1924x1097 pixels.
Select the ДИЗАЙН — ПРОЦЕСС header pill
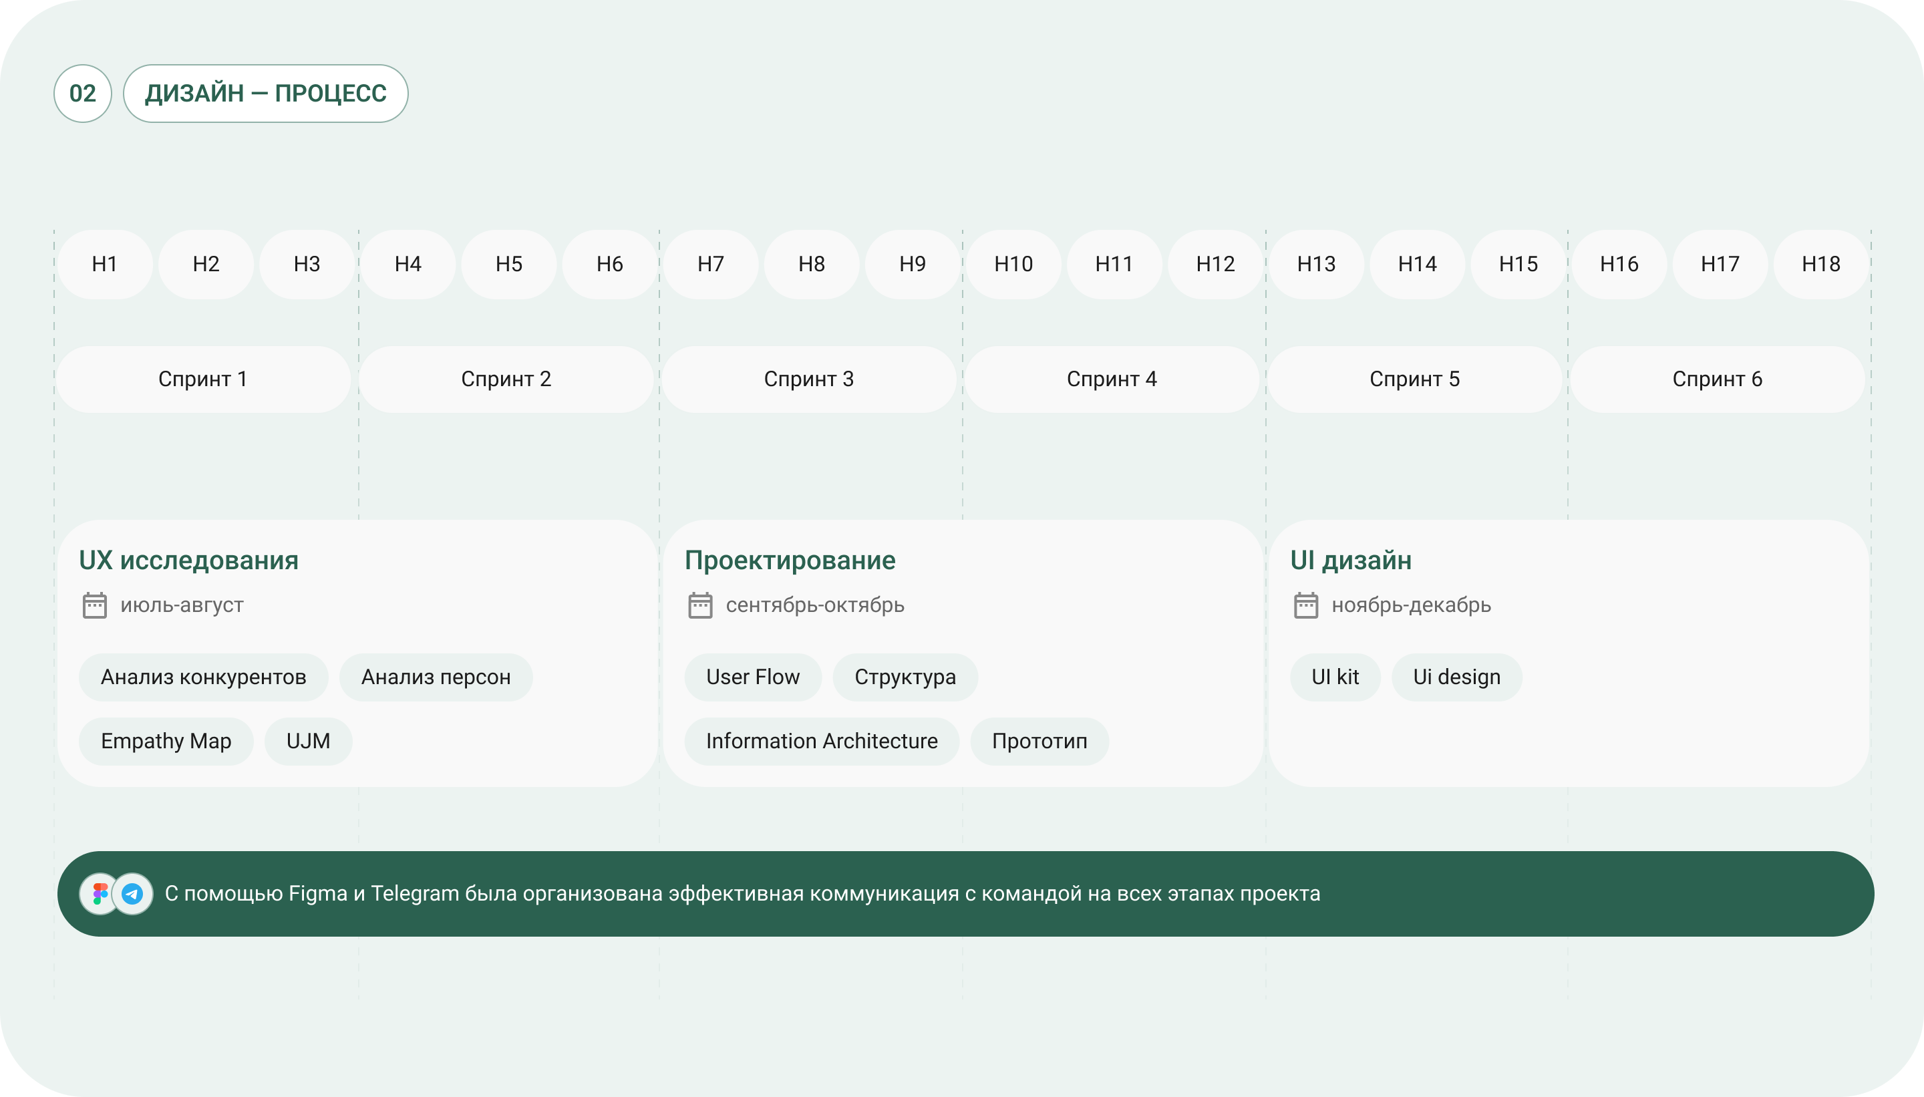pyautogui.click(x=265, y=94)
